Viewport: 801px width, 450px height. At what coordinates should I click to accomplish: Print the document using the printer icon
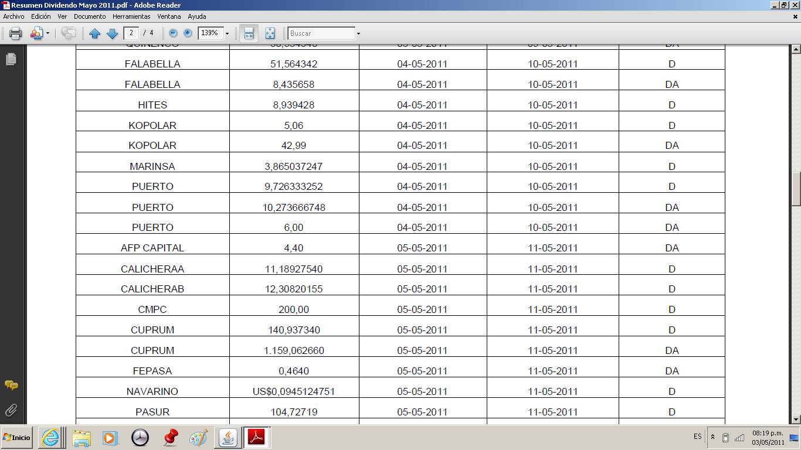tap(16, 33)
